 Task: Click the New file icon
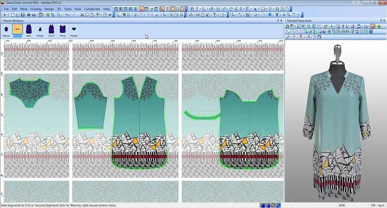(13, 15)
